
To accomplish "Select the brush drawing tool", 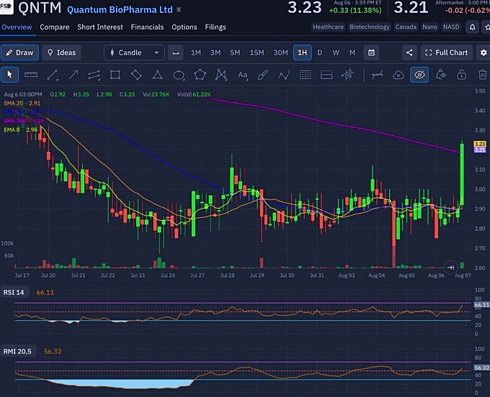I will (x=263, y=75).
